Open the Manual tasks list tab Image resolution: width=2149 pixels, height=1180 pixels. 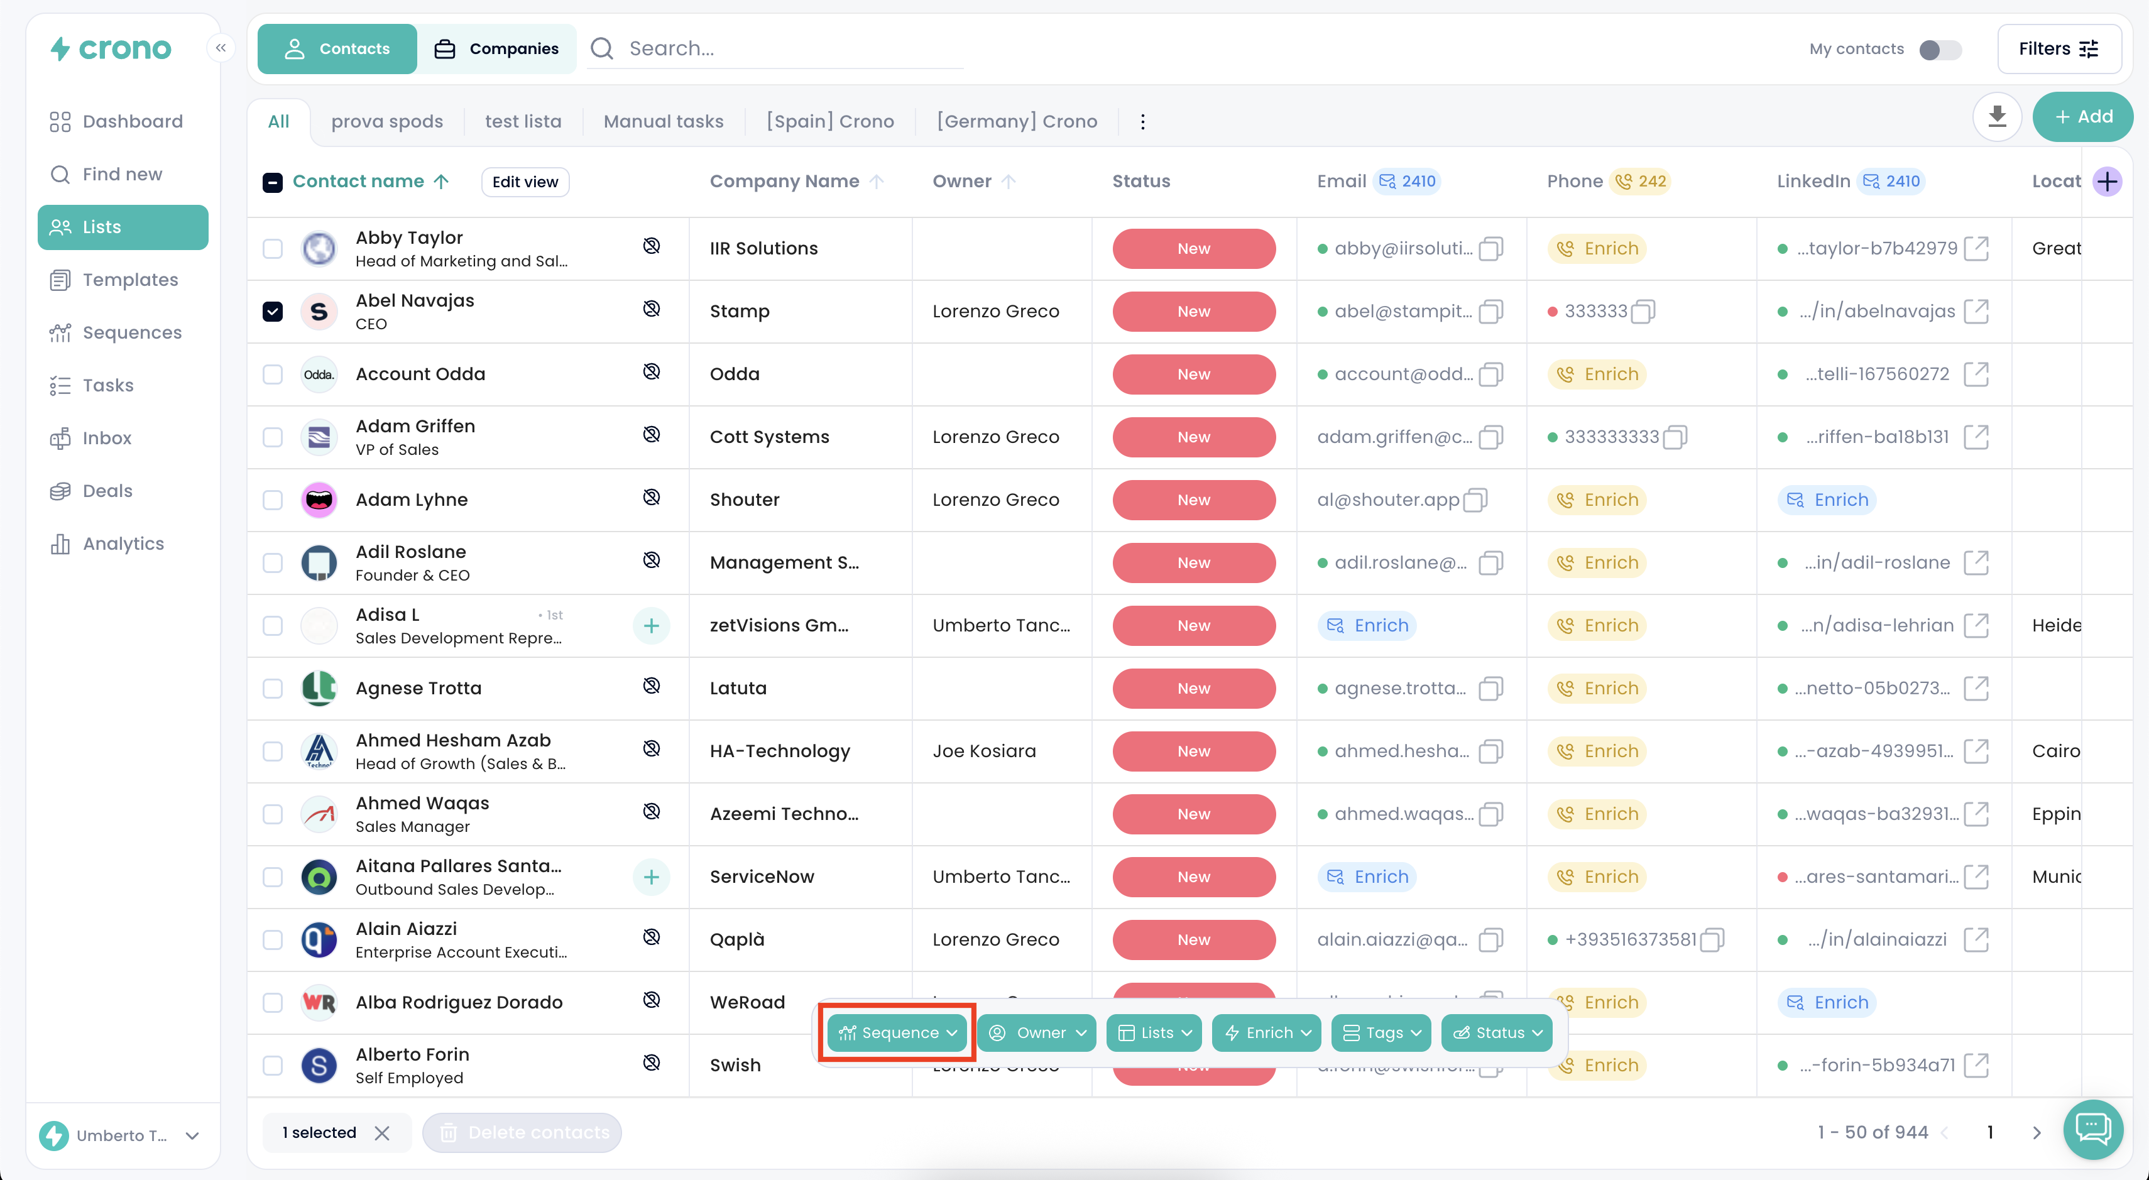tap(663, 121)
